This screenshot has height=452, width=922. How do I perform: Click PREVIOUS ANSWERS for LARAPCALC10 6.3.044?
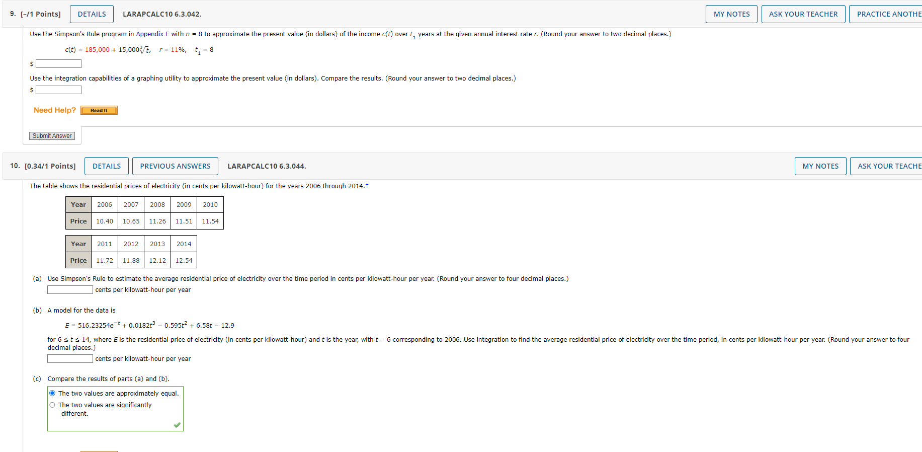coord(175,166)
